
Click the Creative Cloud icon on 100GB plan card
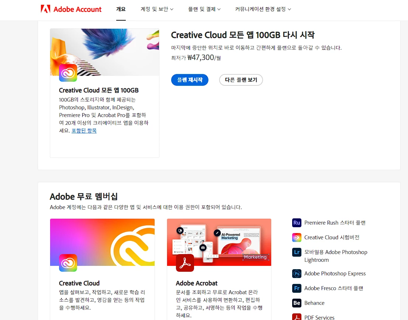coord(68,73)
